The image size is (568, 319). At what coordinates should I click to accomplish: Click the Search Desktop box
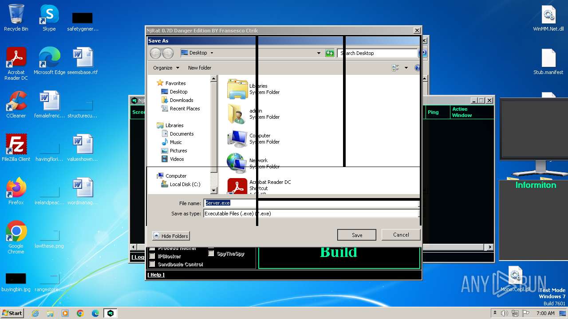pyautogui.click(x=377, y=53)
